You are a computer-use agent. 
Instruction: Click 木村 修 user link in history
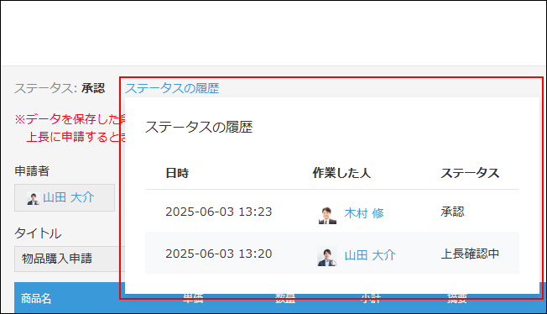364,213
